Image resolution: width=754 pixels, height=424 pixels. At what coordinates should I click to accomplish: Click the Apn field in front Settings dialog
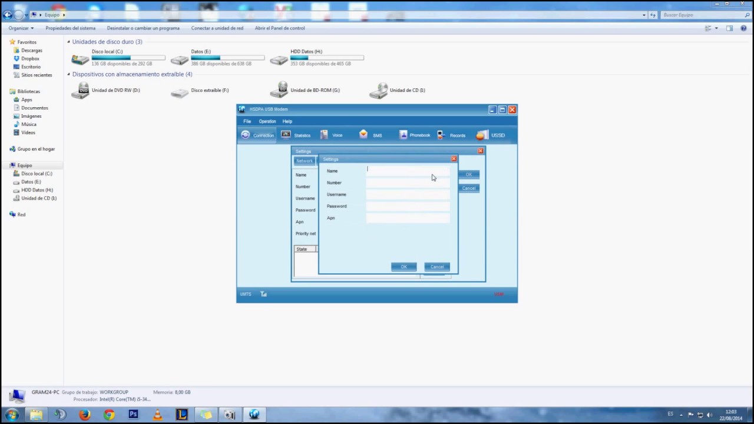[408, 218]
